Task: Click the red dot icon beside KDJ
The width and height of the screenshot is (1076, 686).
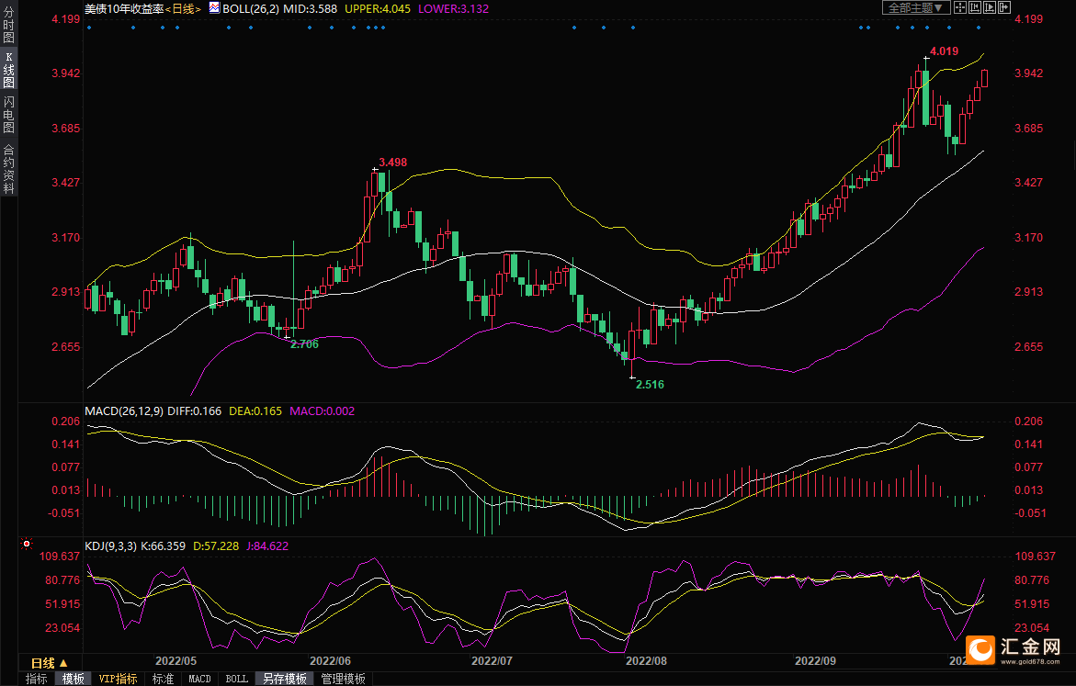Action: pos(26,544)
